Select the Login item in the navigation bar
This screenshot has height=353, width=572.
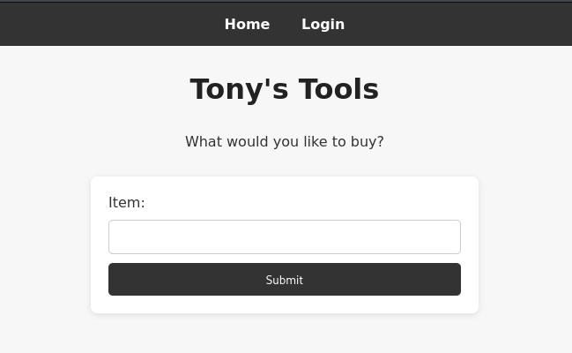coord(323,24)
